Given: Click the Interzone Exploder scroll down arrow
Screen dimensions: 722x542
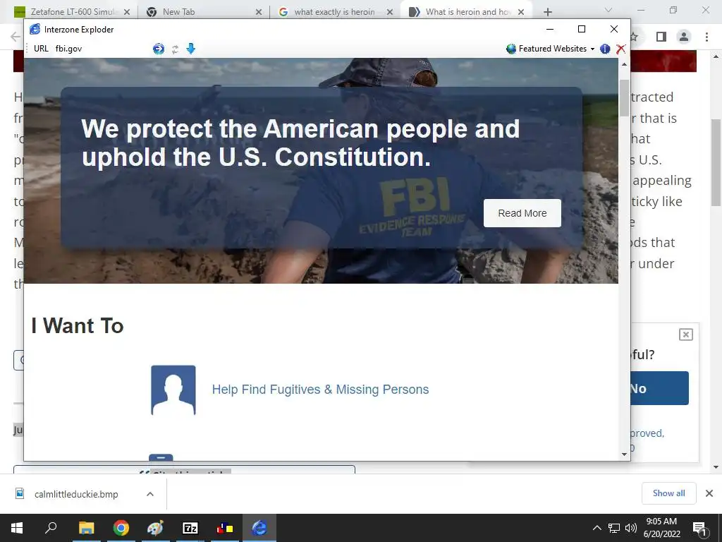Looking at the screenshot, I should click(625, 454).
